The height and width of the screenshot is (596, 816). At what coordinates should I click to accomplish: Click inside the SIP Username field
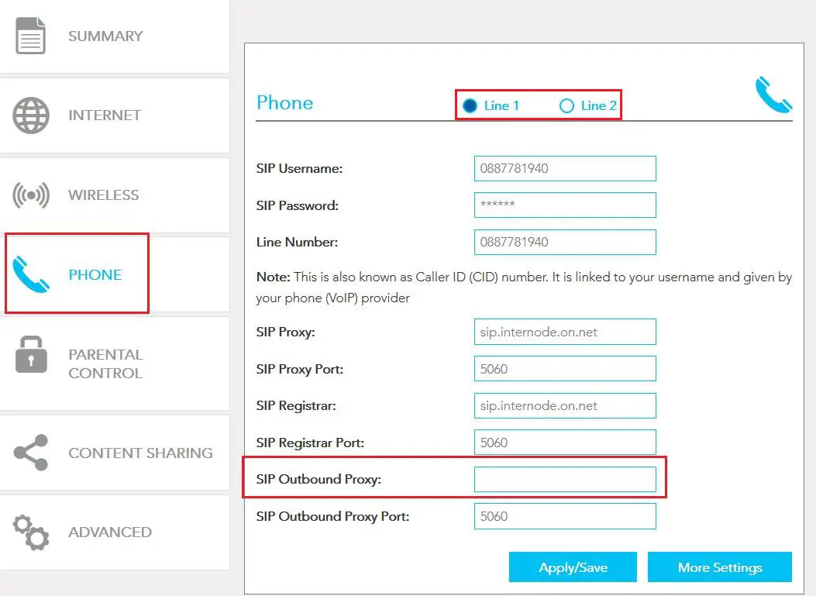[564, 168]
